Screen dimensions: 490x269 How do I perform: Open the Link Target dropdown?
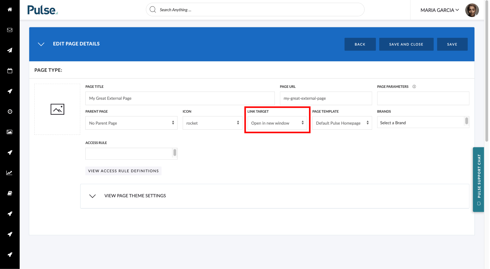(277, 123)
